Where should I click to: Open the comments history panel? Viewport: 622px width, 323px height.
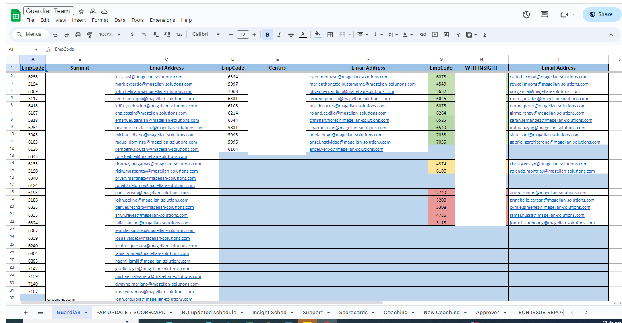[544, 14]
